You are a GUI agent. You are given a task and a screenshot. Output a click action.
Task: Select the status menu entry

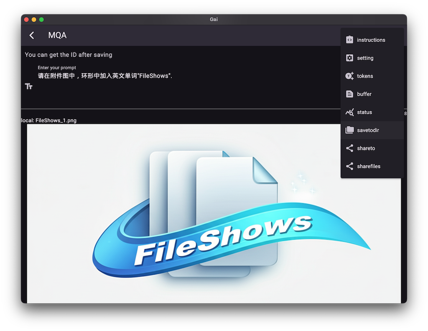pyautogui.click(x=372, y=112)
